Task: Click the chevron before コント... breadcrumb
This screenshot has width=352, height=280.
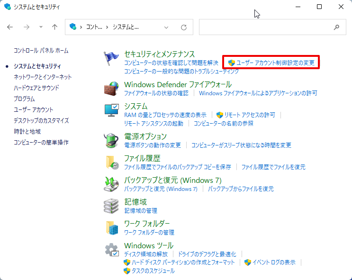Action: tap(81, 27)
